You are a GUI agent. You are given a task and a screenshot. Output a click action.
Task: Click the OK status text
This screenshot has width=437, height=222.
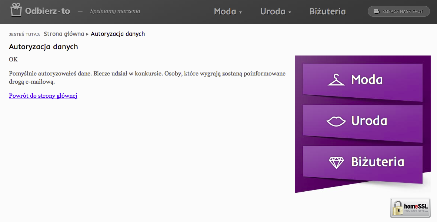coord(13,59)
